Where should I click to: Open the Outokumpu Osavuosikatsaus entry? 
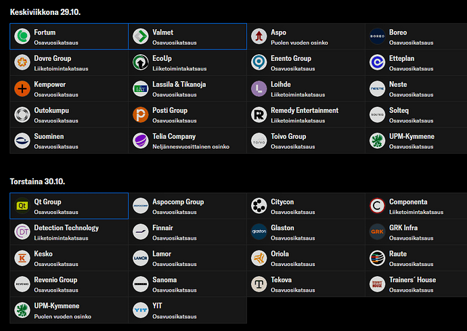[x=69, y=114]
